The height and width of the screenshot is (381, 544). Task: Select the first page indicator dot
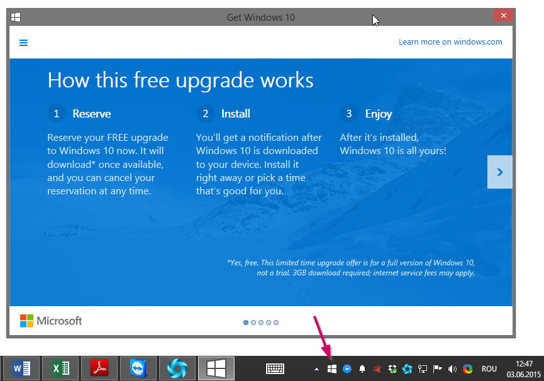click(x=246, y=323)
